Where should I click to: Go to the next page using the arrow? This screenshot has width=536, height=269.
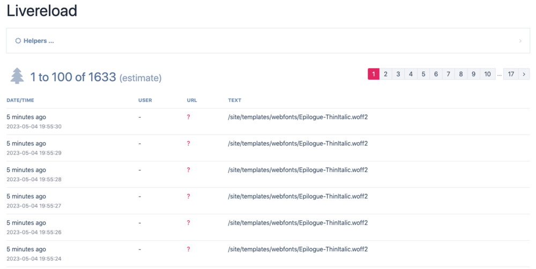(x=524, y=74)
